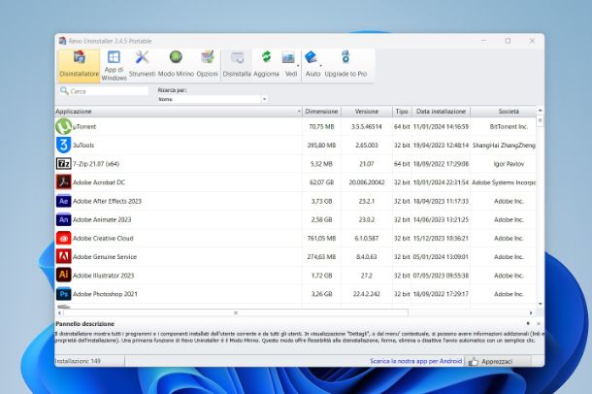The width and height of the screenshot is (592, 394).
Task: Click horizontal scrollbar right arrow
Action: click(531, 312)
